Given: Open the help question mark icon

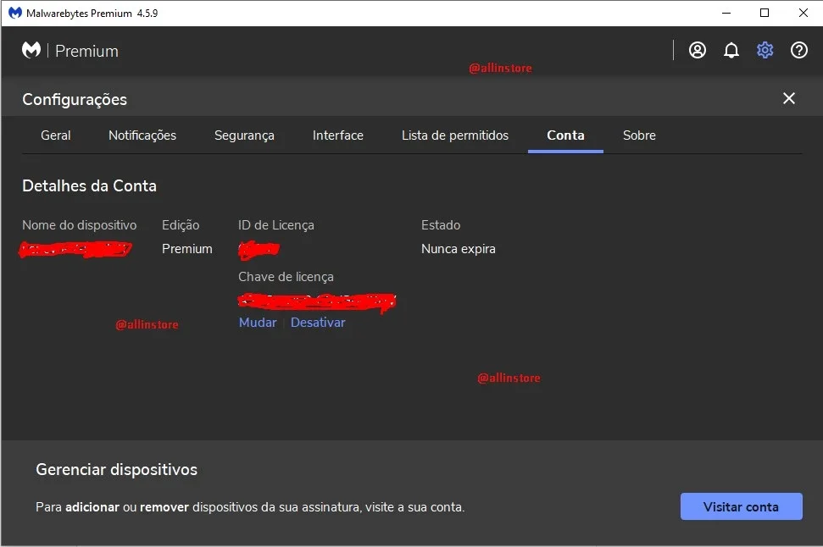Looking at the screenshot, I should coord(799,50).
